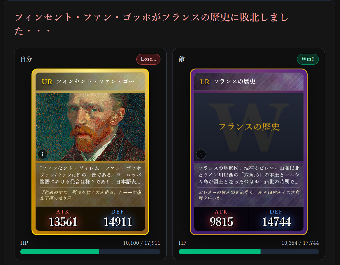Expand French history card description text
Viewport: 340px width, 265px height.
(x=249, y=175)
